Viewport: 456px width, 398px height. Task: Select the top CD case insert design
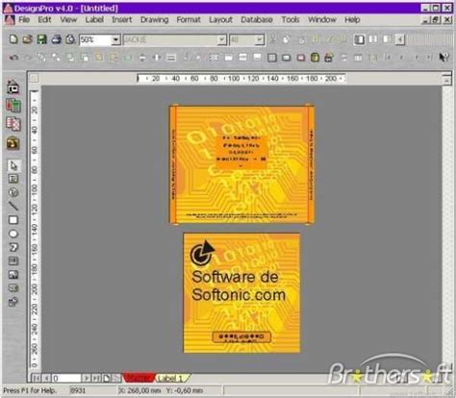(241, 164)
